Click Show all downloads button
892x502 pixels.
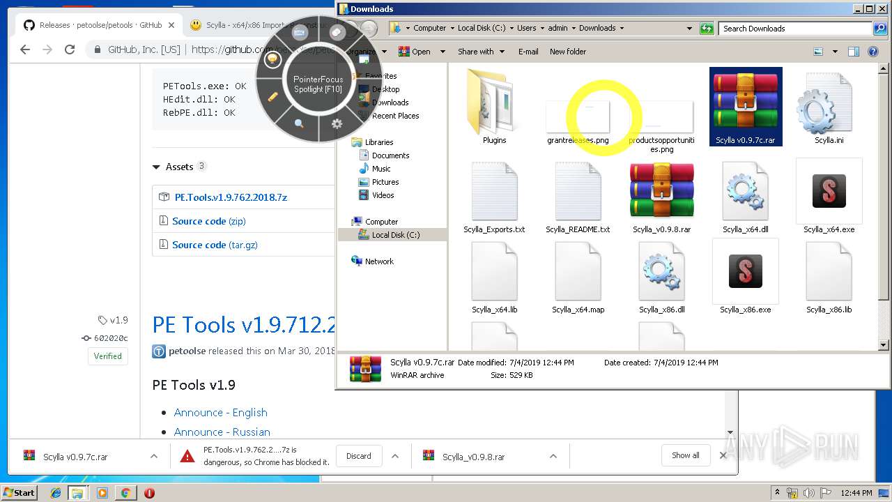point(686,455)
